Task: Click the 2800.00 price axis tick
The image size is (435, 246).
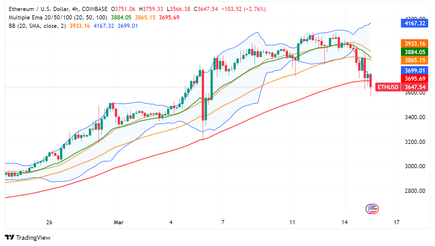Action: (x=415, y=191)
